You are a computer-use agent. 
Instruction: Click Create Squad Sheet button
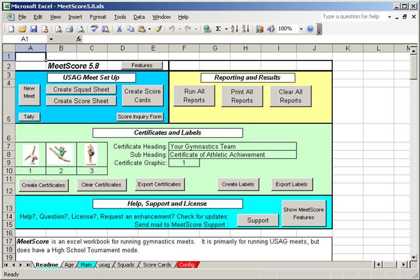coord(81,89)
